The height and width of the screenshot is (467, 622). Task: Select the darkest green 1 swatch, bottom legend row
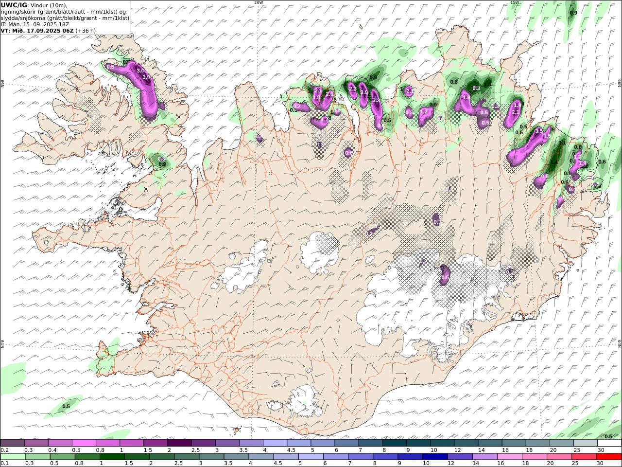pos(112,456)
